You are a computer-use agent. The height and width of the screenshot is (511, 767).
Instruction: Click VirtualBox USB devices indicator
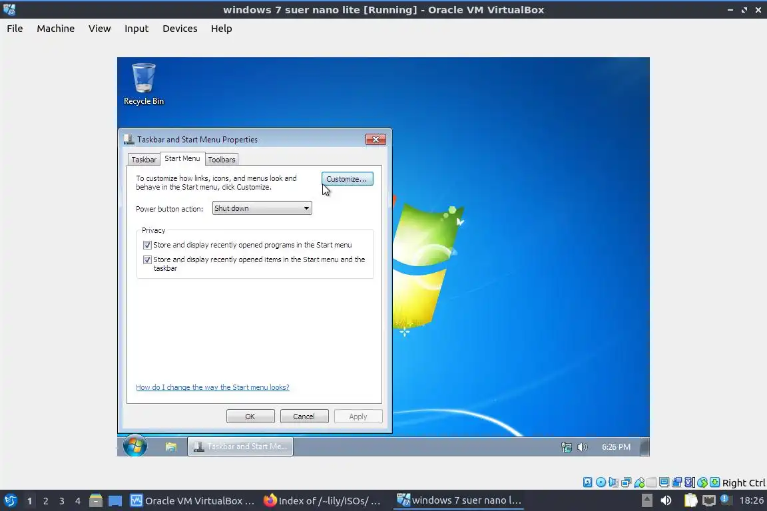point(639,482)
